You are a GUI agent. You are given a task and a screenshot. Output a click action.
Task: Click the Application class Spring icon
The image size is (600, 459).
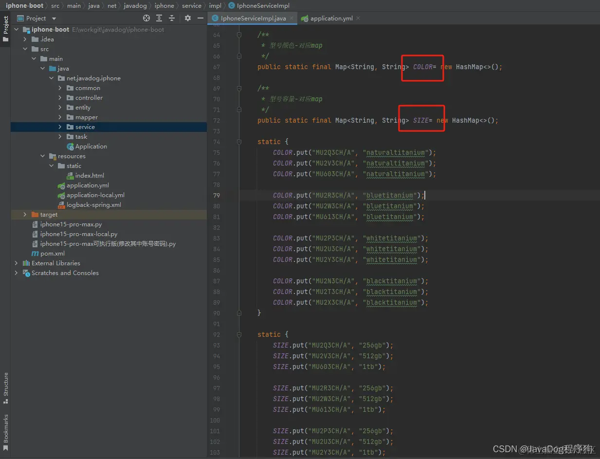coord(70,147)
